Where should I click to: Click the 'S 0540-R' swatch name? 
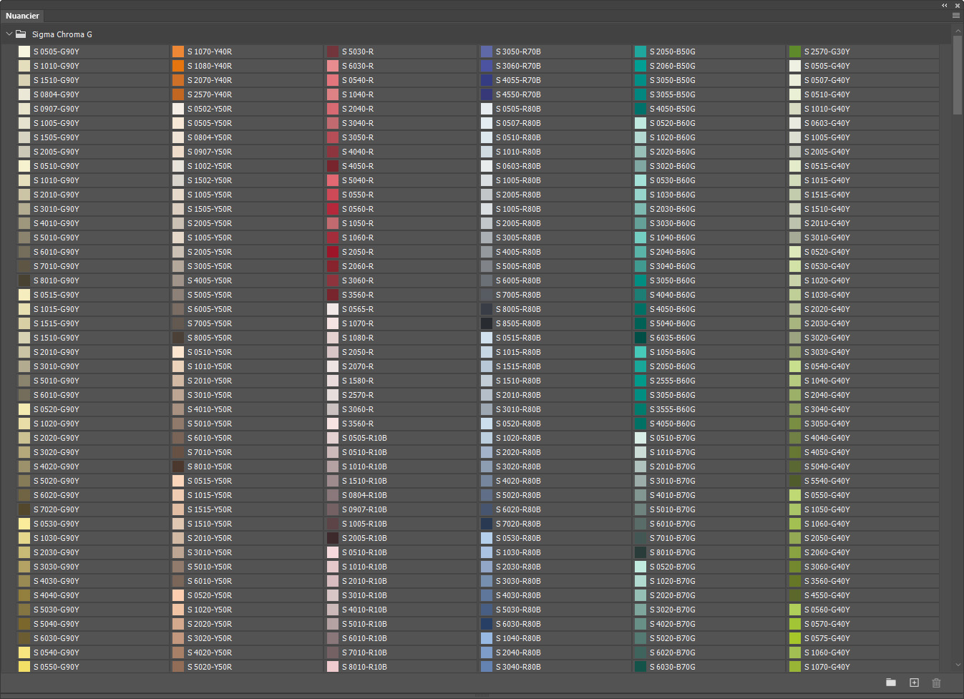click(358, 80)
